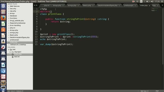Open the keyboard layout En indicator

click(141, 2)
